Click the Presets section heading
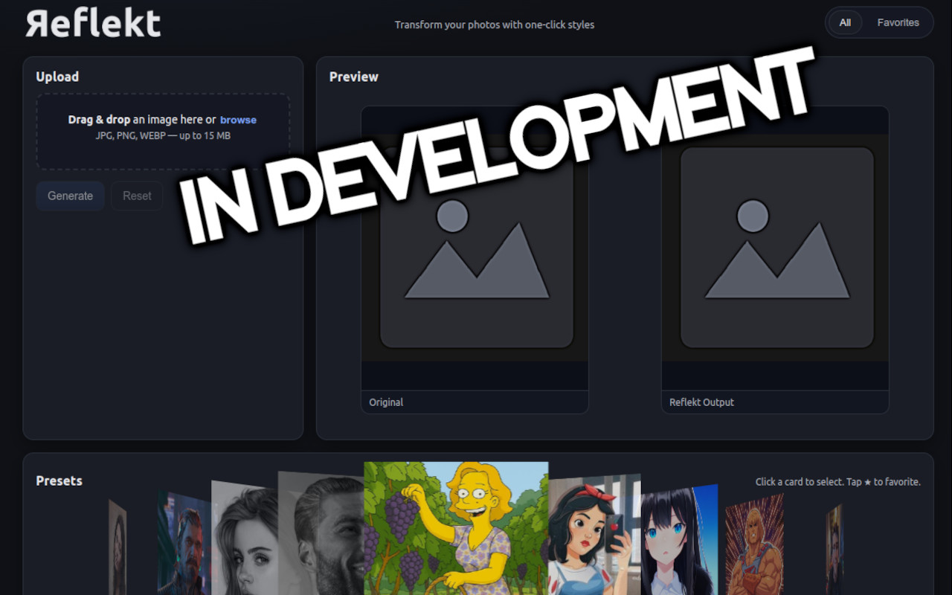This screenshot has height=595, width=952. (59, 480)
